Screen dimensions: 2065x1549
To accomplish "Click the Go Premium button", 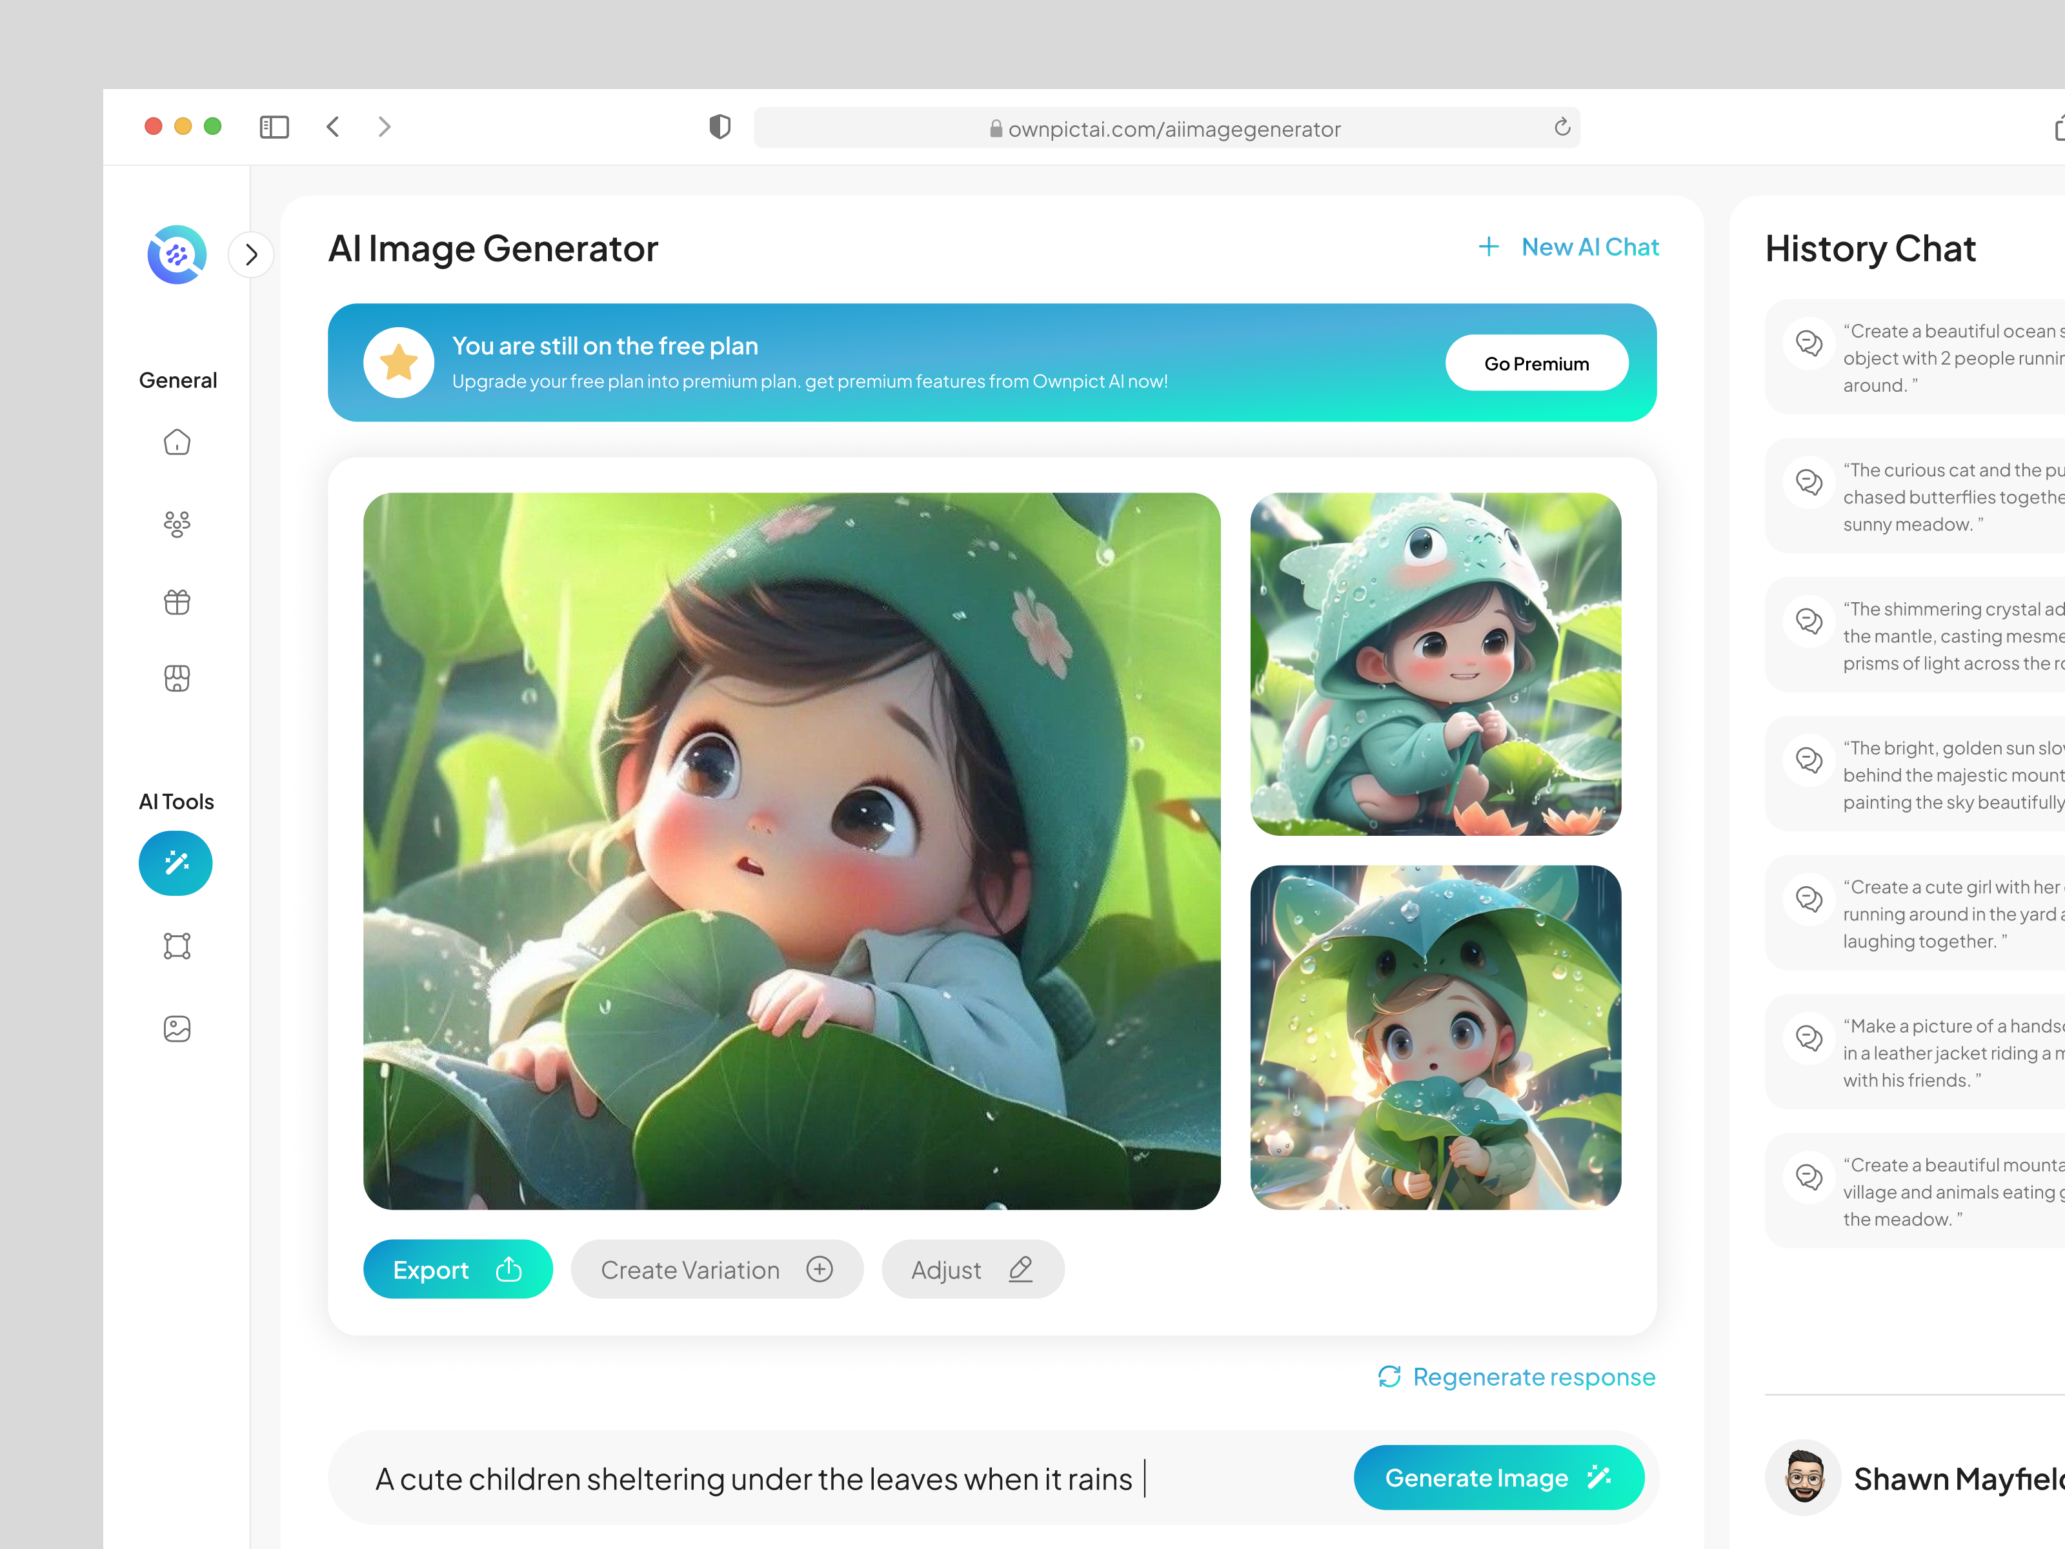I will [1535, 361].
